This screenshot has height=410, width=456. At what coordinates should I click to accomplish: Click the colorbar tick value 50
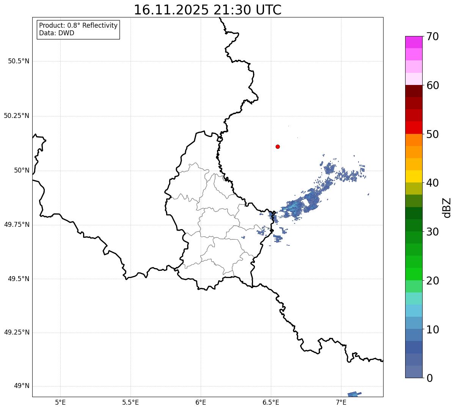[432, 134]
